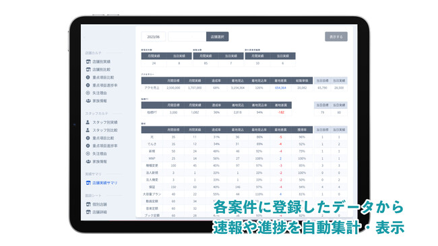Viewport: 438px width, 246px height.
Task: Click the 店舗別実績 store icon
Action: [x=88, y=62]
